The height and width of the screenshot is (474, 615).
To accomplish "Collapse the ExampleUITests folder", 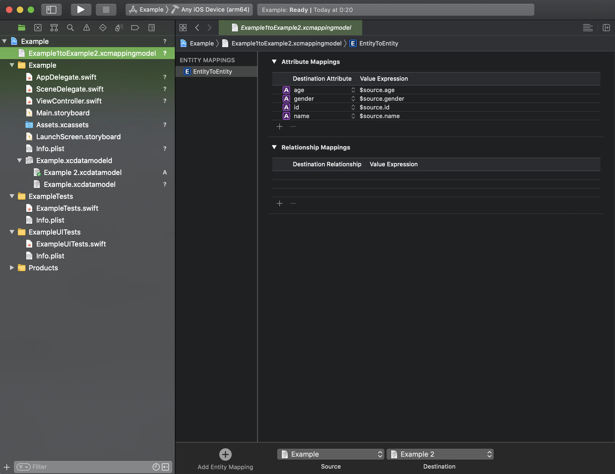I will (12, 232).
